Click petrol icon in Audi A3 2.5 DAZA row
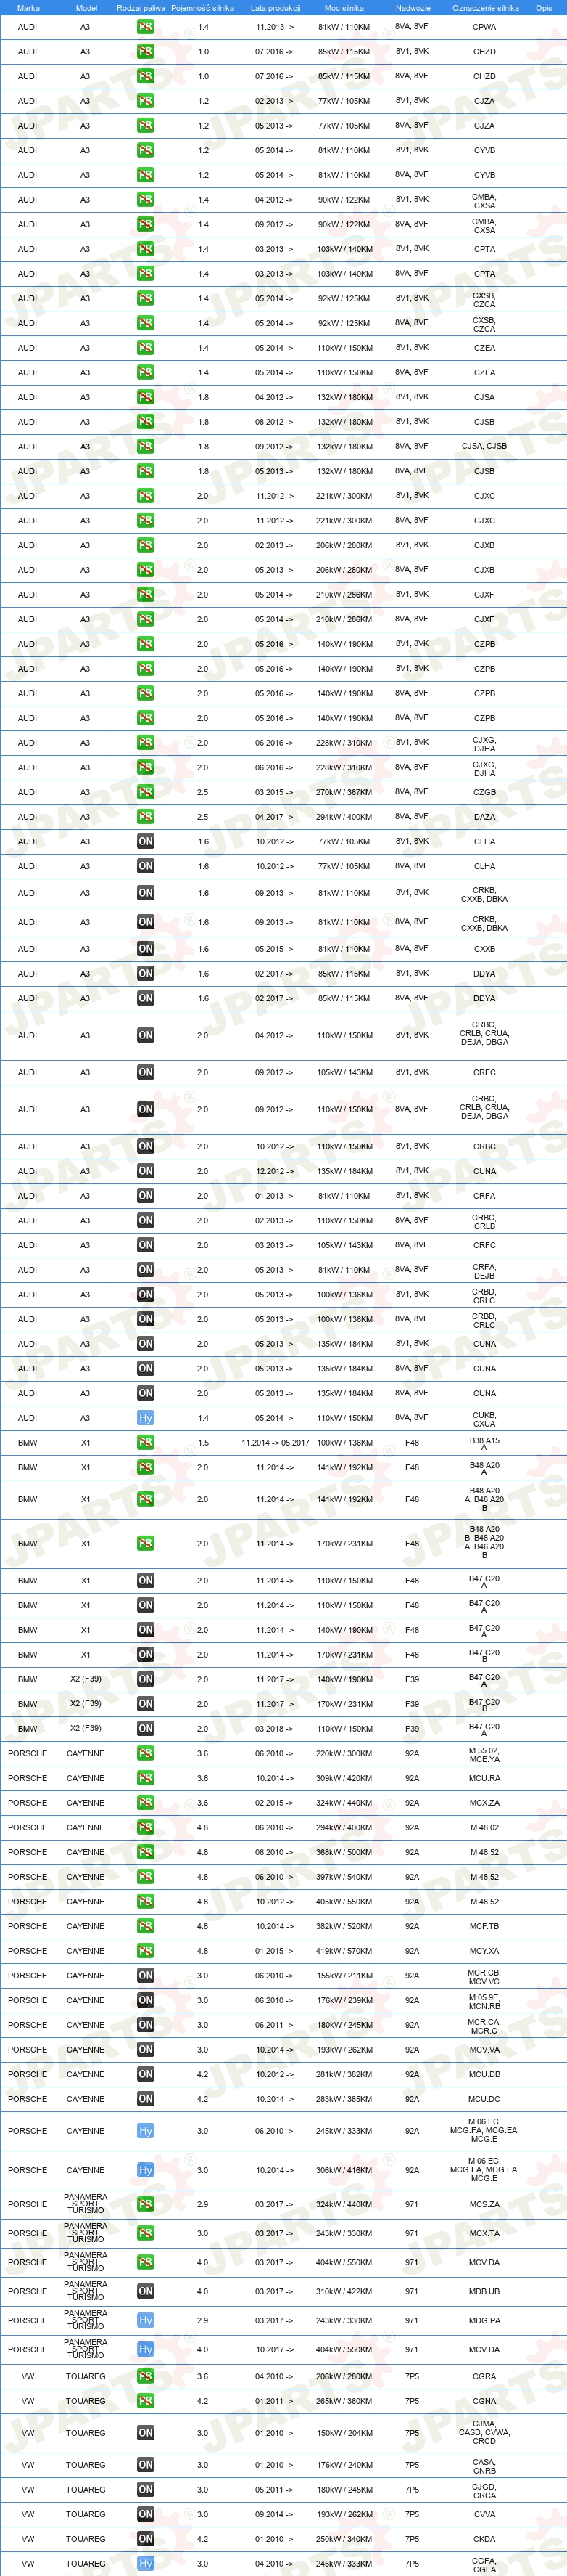 [x=146, y=817]
